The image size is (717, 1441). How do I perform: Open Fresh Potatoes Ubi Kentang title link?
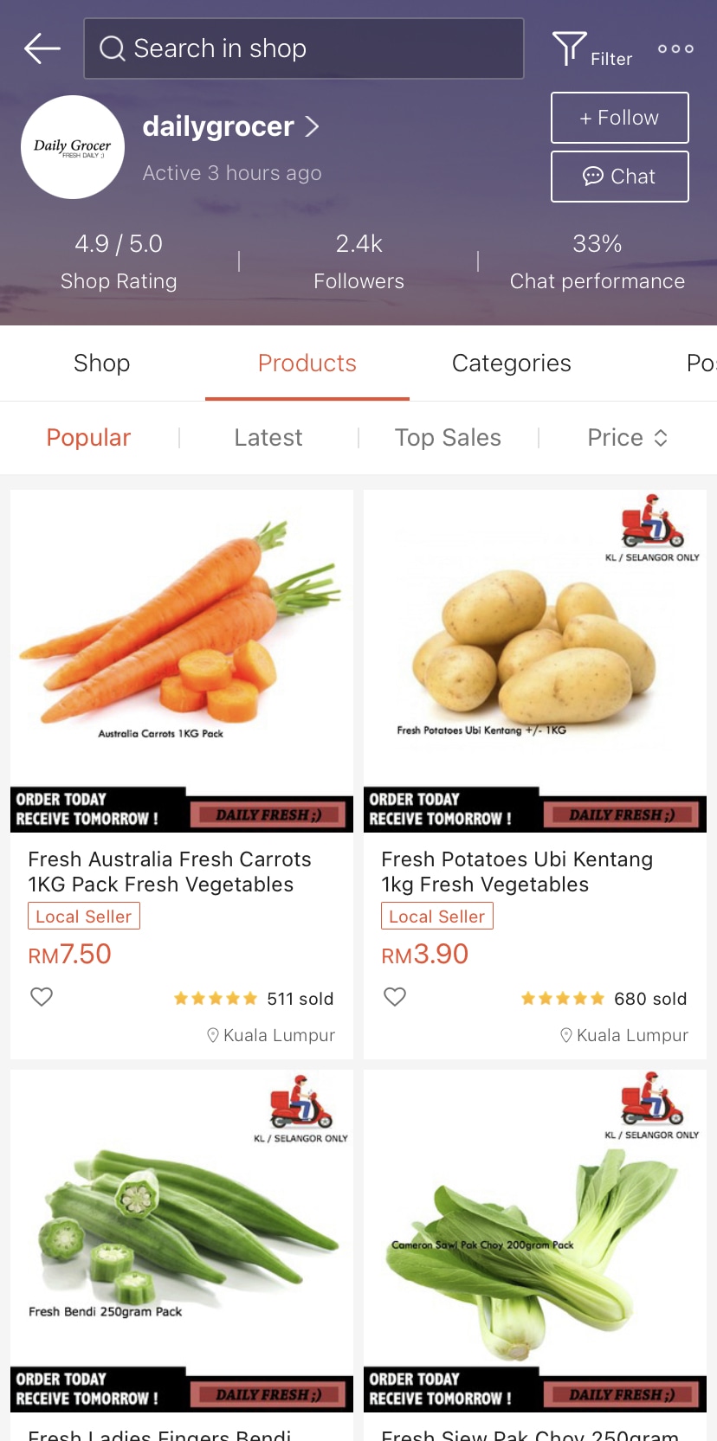517,872
